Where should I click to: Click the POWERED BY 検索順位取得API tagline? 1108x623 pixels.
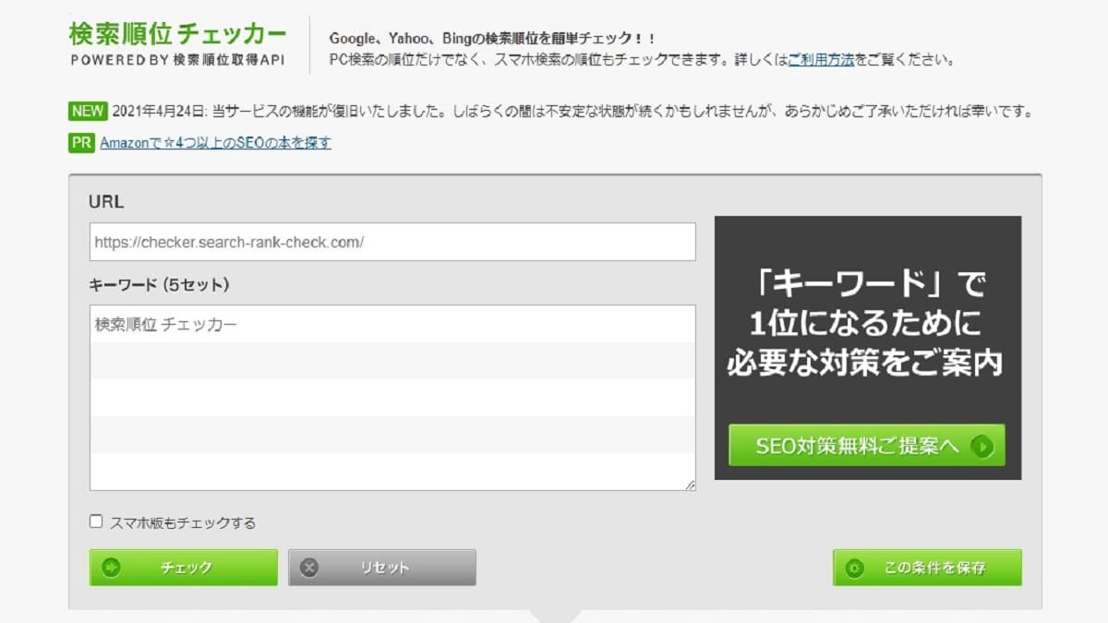tap(177, 60)
